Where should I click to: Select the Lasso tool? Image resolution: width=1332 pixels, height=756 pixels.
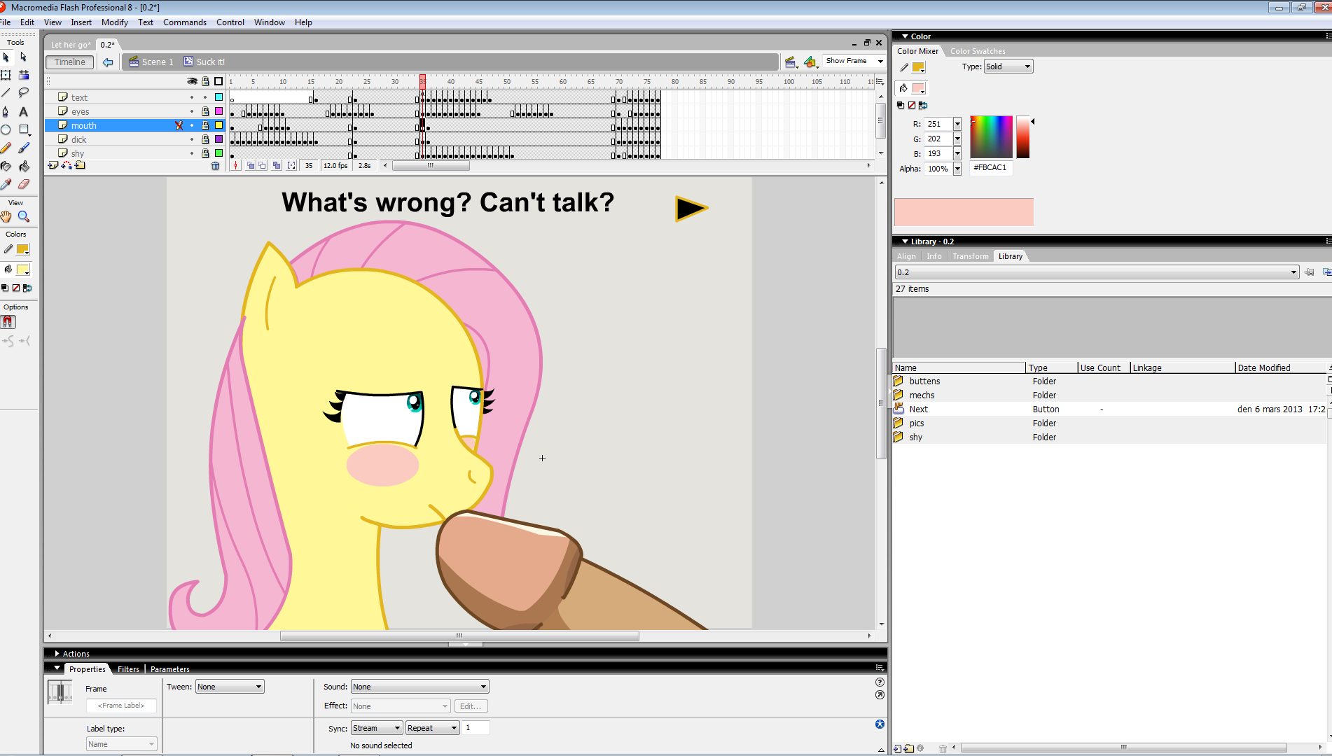[24, 93]
